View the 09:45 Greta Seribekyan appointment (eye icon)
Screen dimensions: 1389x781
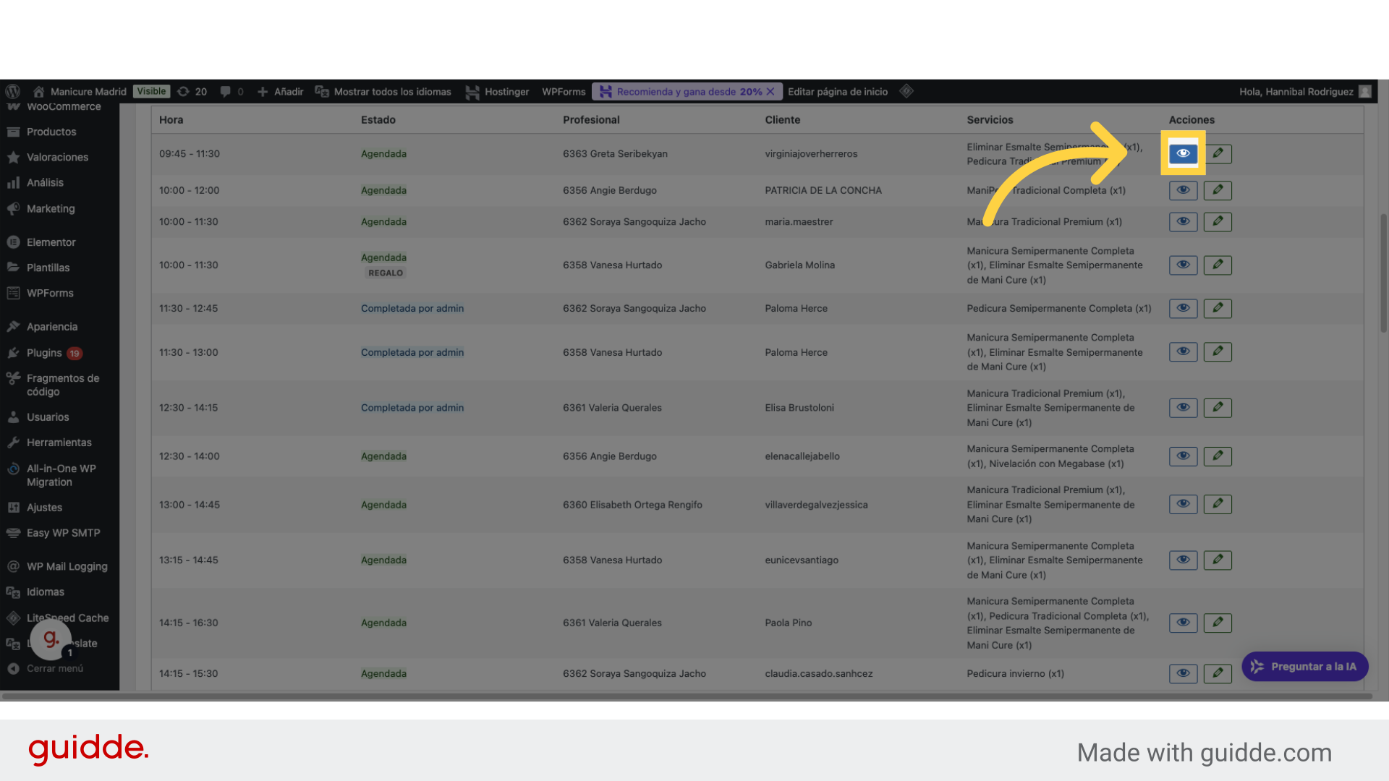coord(1183,153)
